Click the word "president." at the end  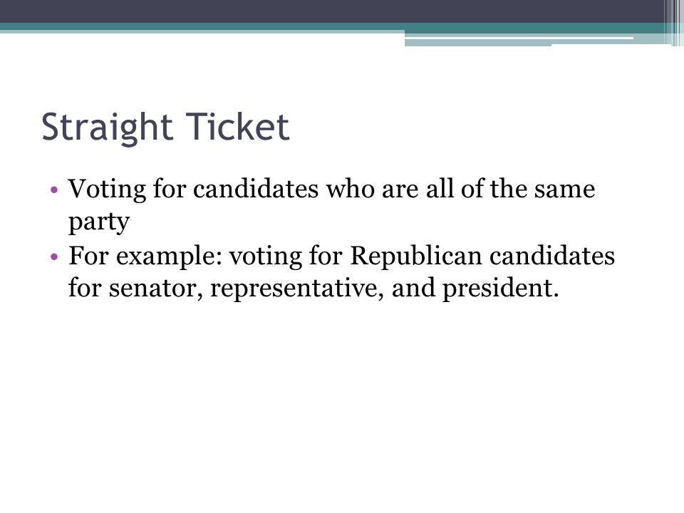click(x=501, y=289)
